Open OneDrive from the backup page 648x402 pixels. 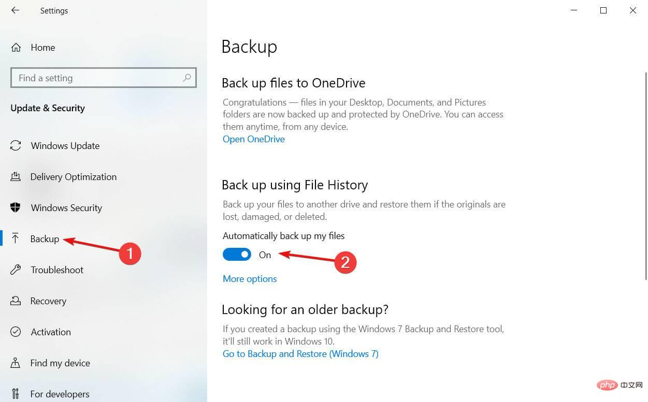(x=253, y=139)
